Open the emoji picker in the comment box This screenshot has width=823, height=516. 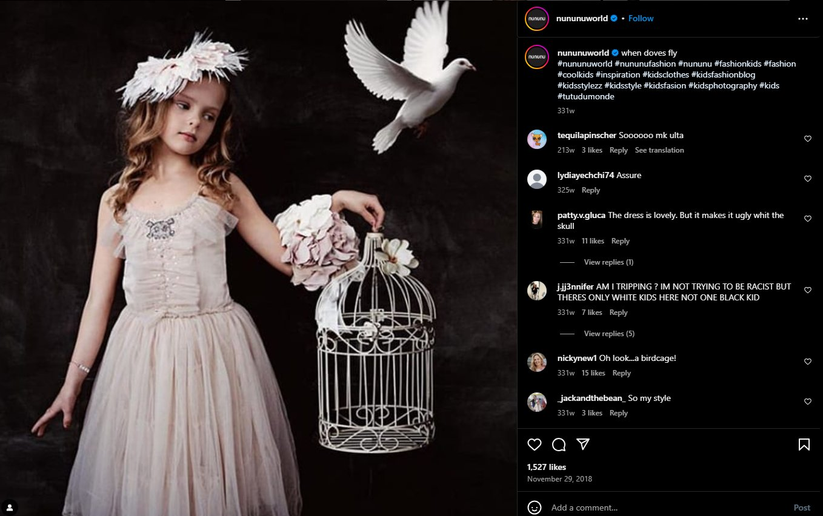pyautogui.click(x=534, y=508)
